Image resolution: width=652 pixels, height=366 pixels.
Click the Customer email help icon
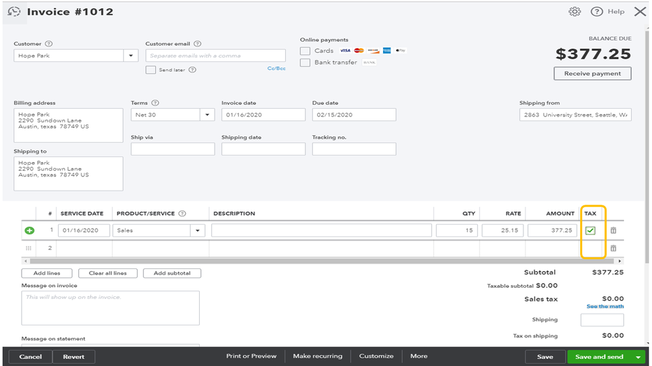(x=198, y=44)
